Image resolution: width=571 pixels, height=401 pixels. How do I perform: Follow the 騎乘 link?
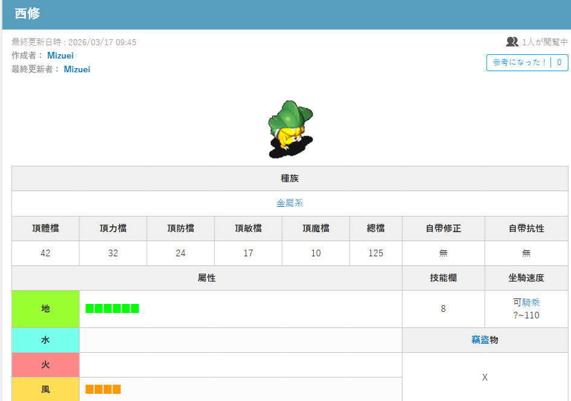(x=531, y=302)
